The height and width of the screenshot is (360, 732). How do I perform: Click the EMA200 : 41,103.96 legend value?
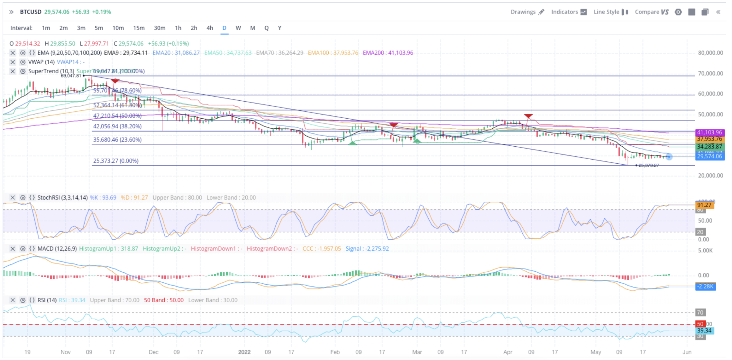click(388, 53)
